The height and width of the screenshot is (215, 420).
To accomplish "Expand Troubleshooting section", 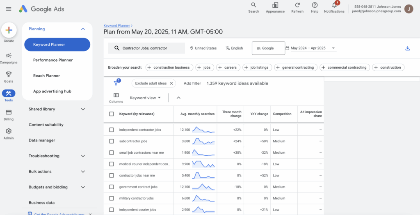I will click(x=83, y=156).
